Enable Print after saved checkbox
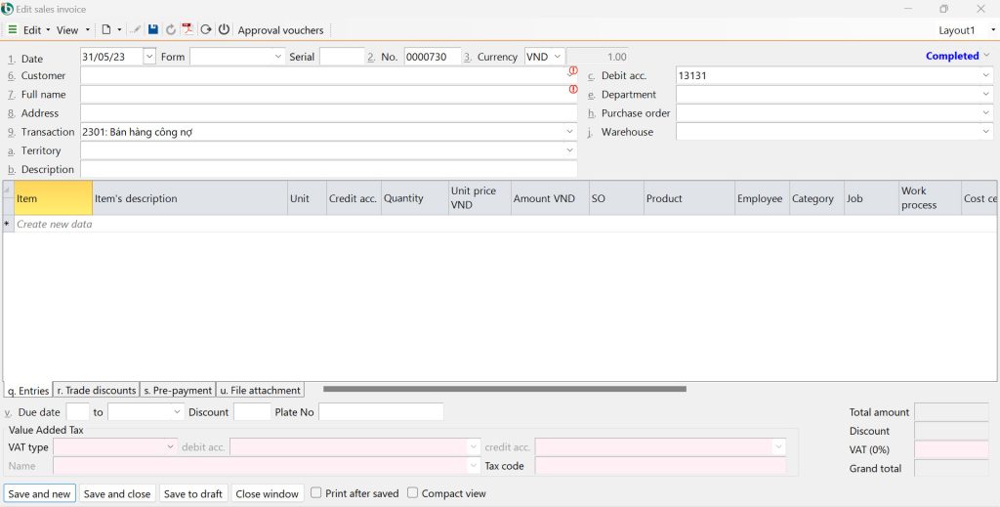The width and height of the screenshot is (1000, 507). point(316,493)
